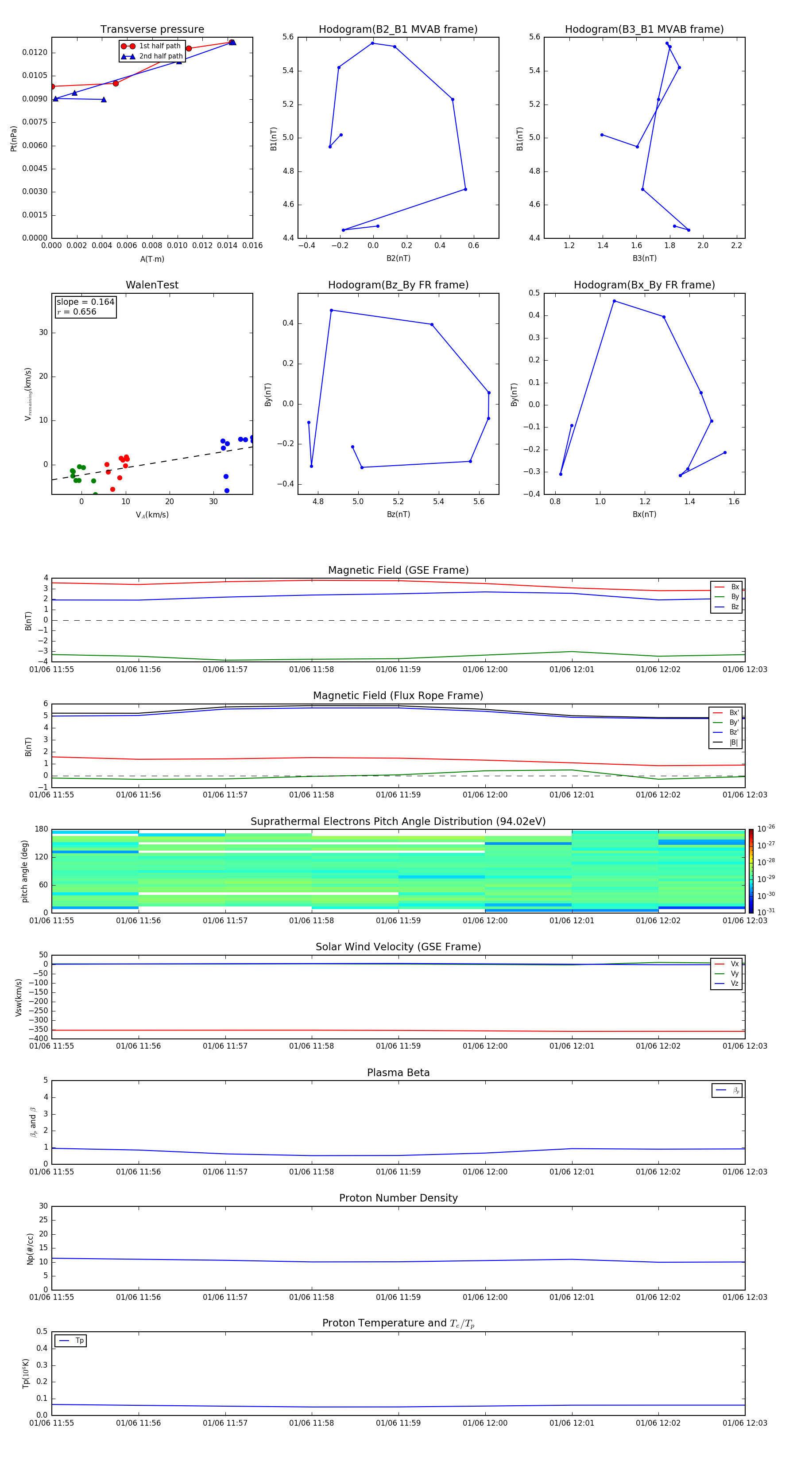Select the Bz legend entry in GSE plot
This screenshot has height=1462, width=797.
coord(727,607)
